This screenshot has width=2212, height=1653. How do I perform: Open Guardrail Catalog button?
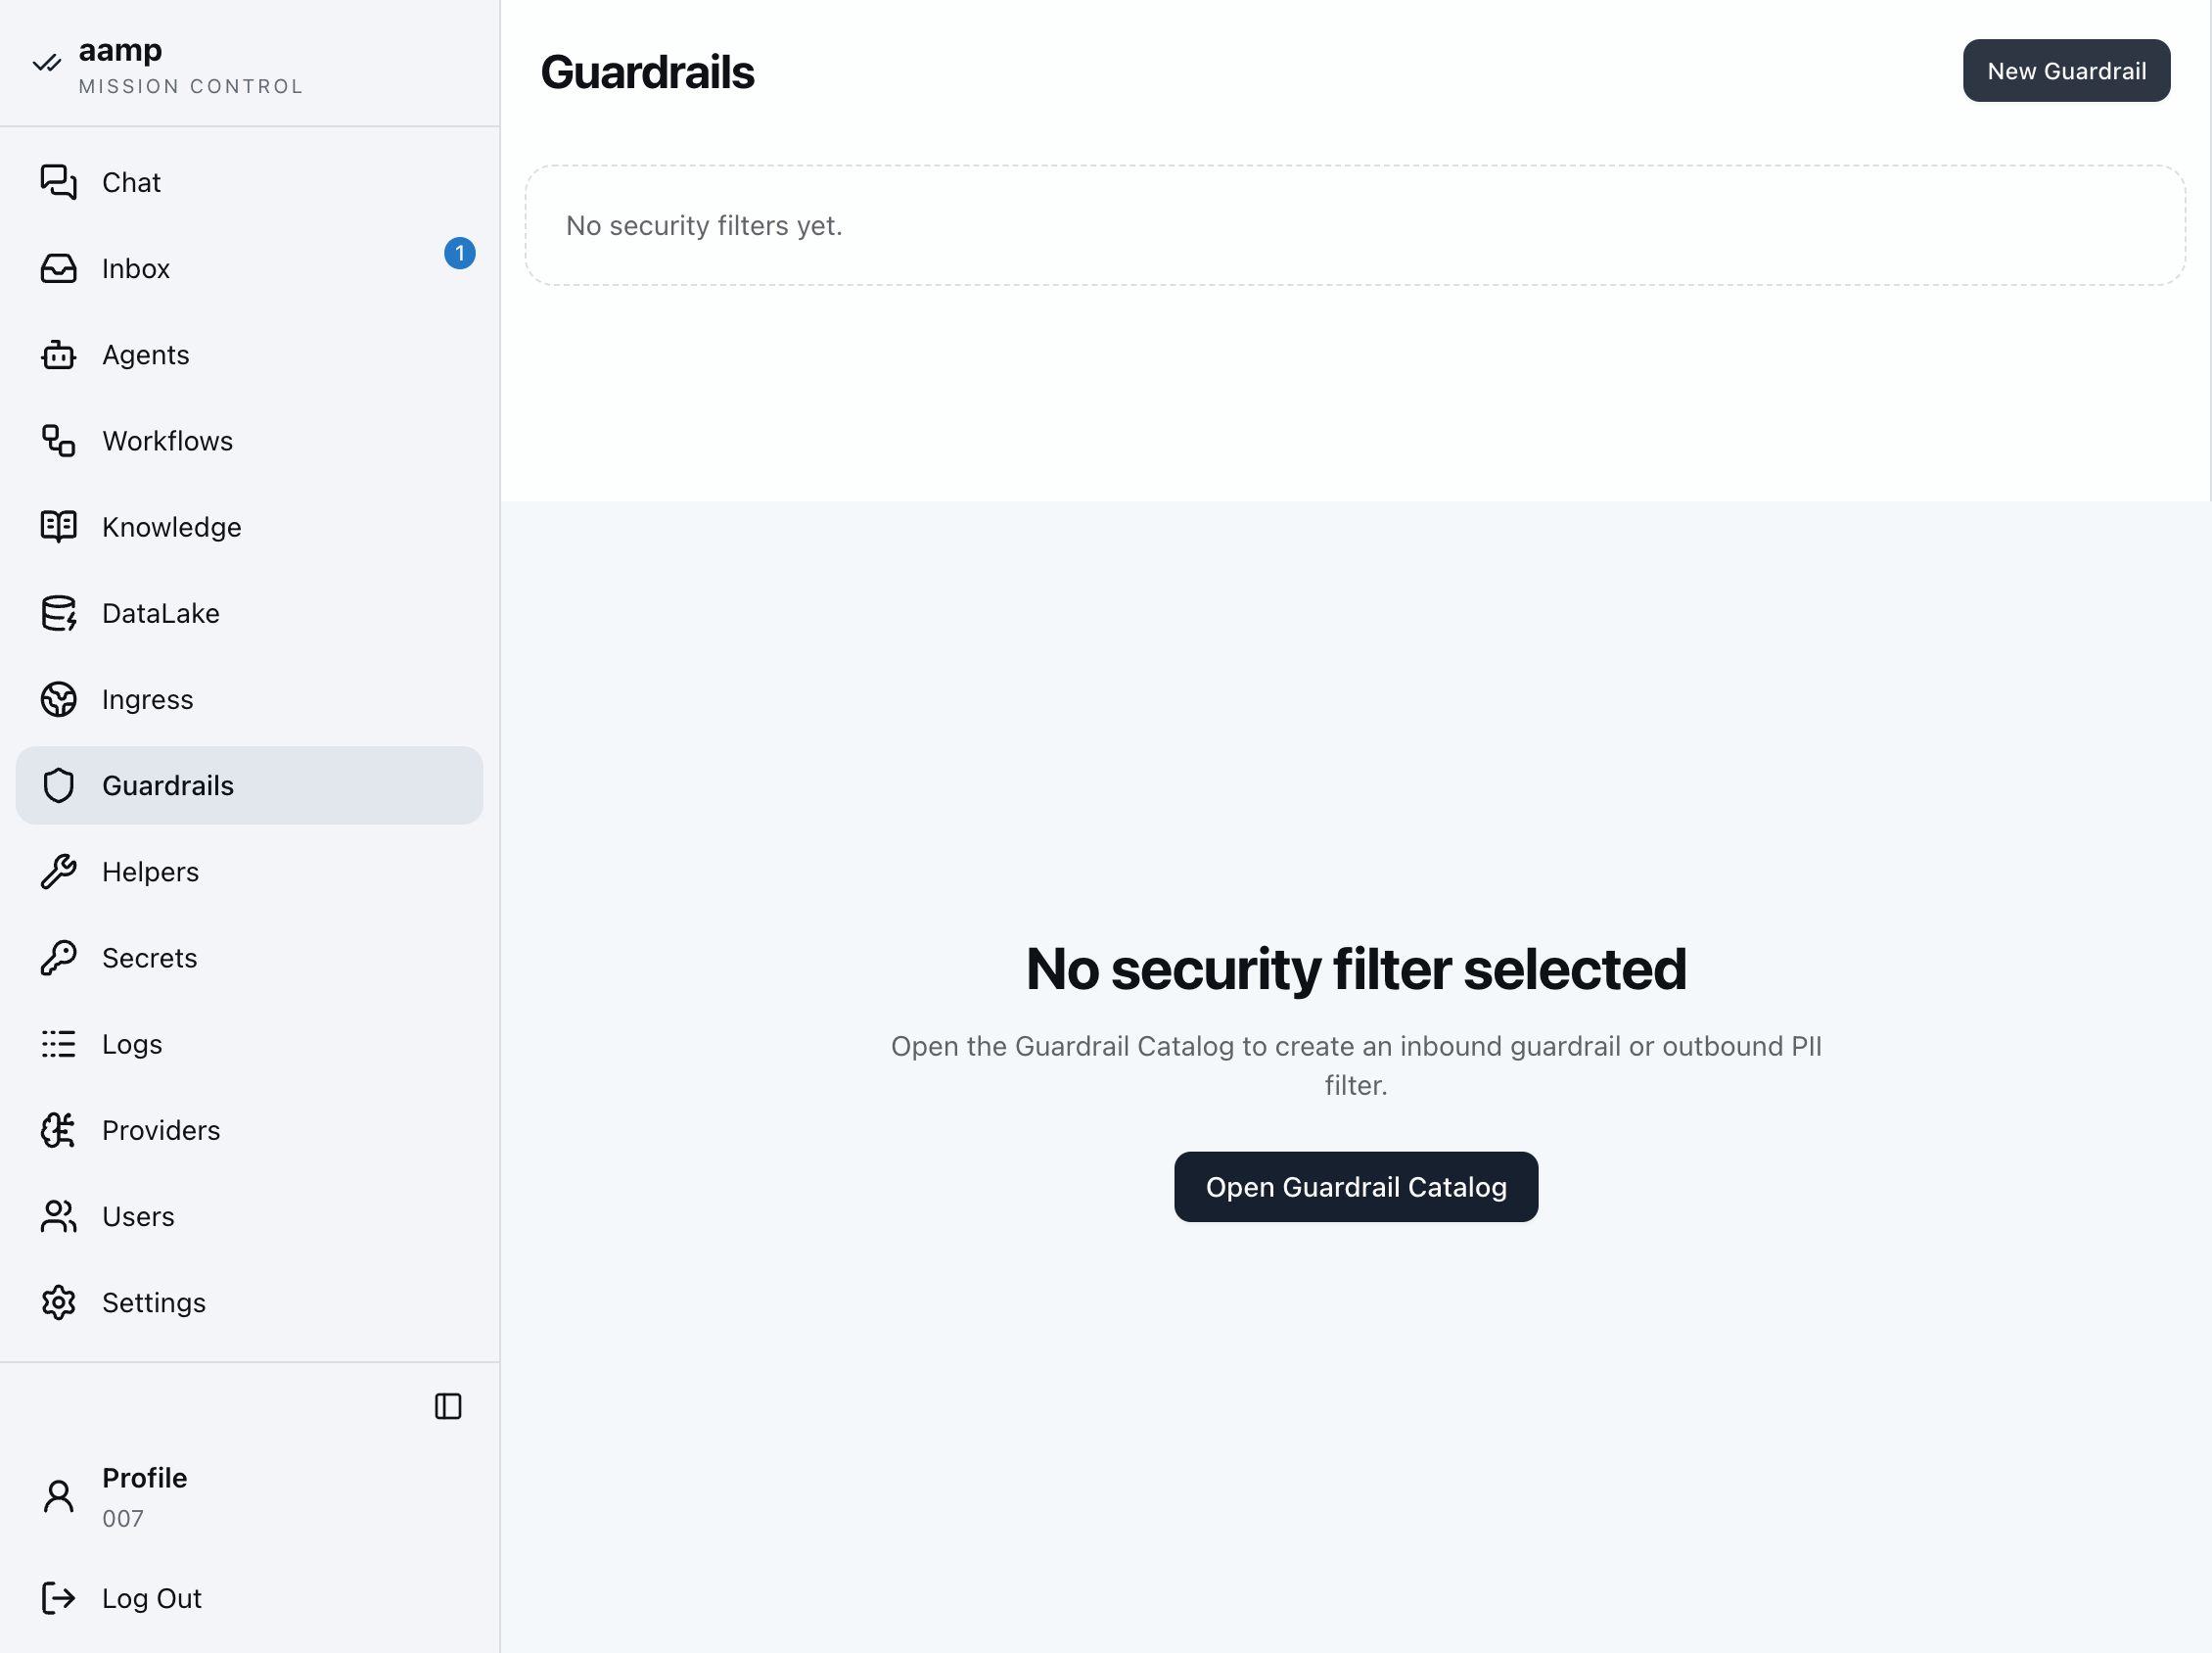[1355, 1187]
